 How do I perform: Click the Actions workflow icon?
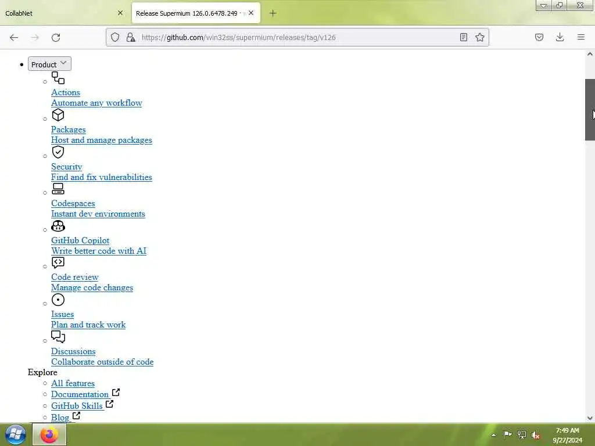point(58,78)
